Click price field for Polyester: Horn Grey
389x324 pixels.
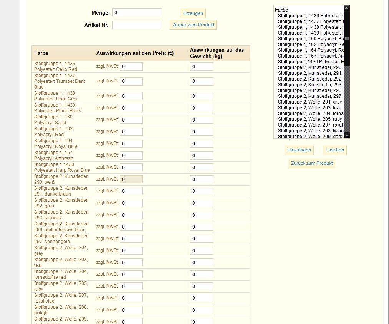(131, 96)
